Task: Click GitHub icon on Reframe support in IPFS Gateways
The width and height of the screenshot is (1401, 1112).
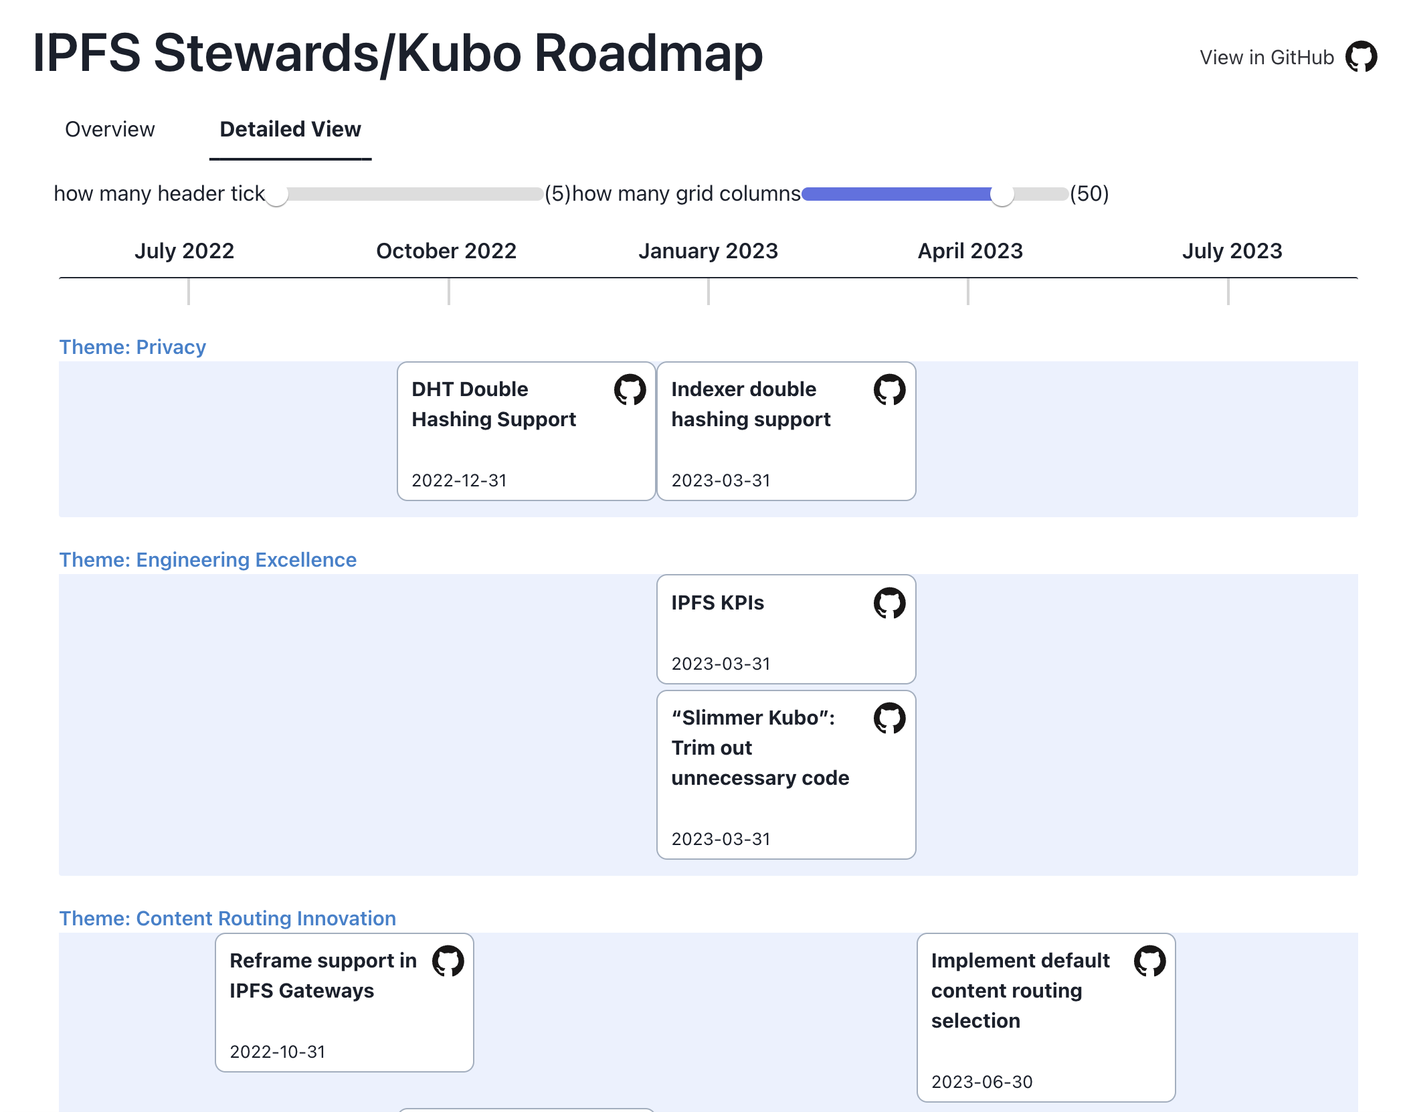Action: [450, 960]
